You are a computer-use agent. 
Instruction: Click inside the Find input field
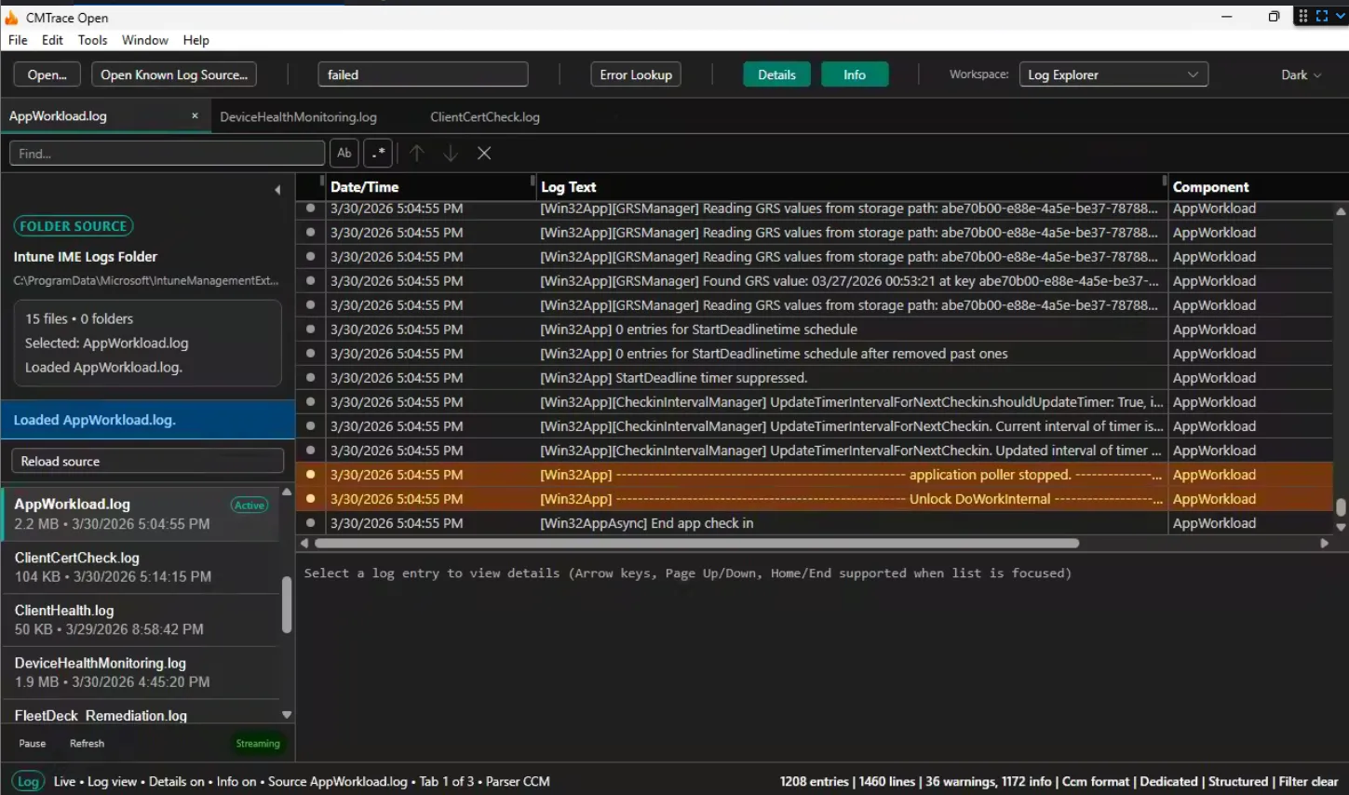pos(166,153)
